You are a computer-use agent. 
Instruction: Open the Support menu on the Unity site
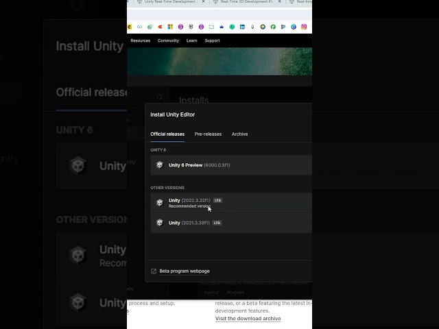[212, 40]
